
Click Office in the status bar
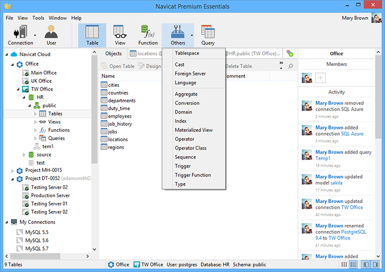coord(119,264)
